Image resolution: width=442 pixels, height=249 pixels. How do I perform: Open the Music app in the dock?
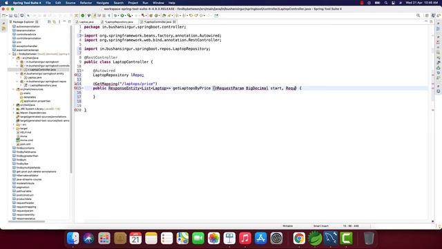tap(245, 238)
